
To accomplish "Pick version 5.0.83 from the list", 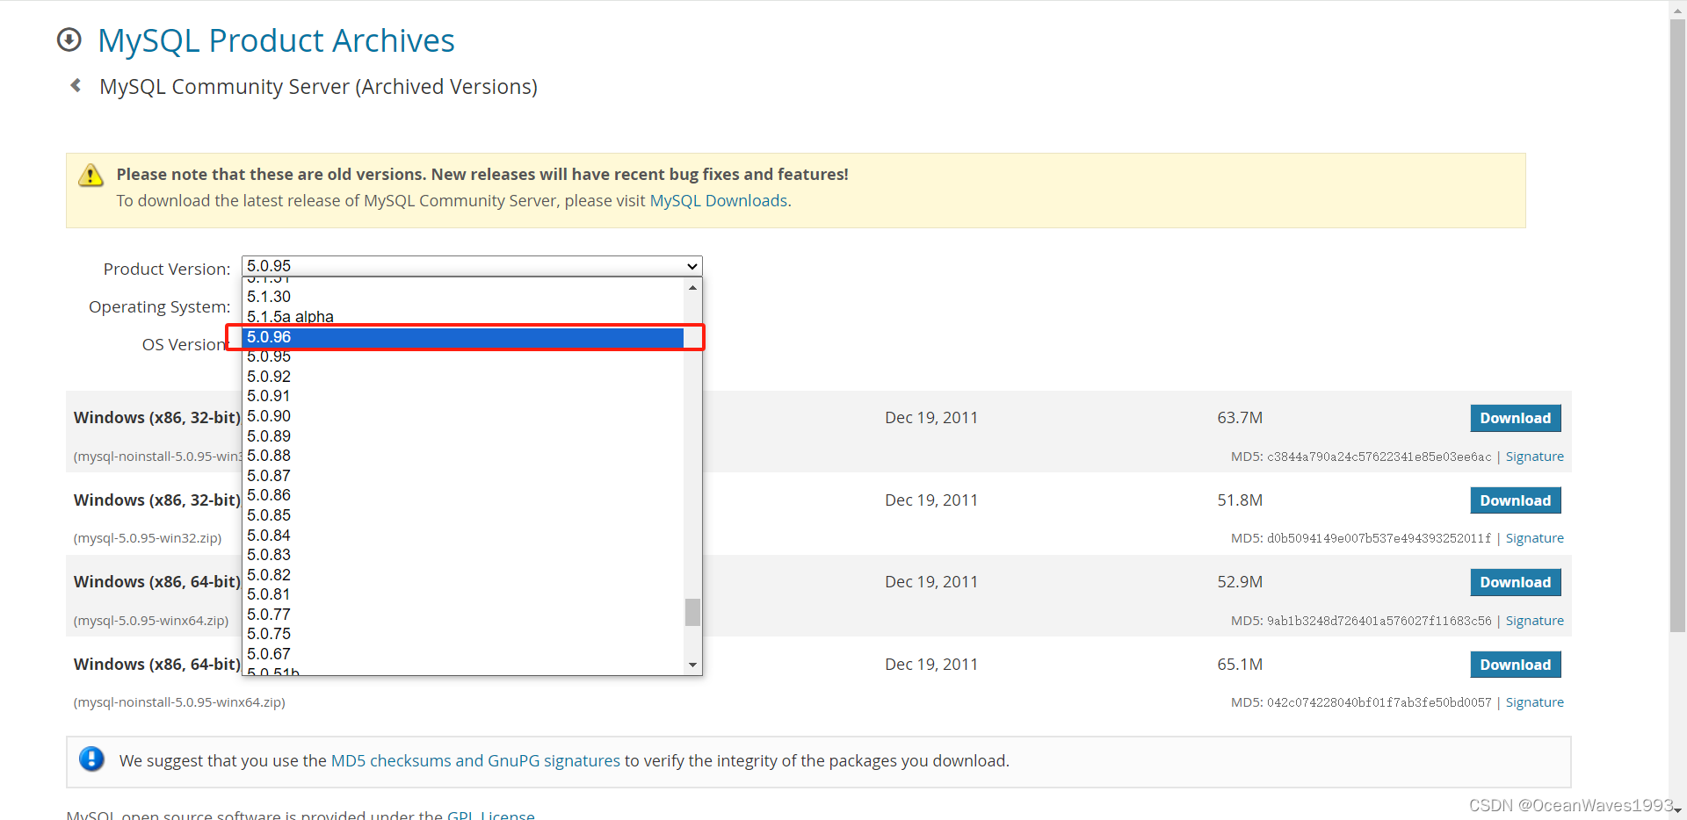I will point(463,555).
